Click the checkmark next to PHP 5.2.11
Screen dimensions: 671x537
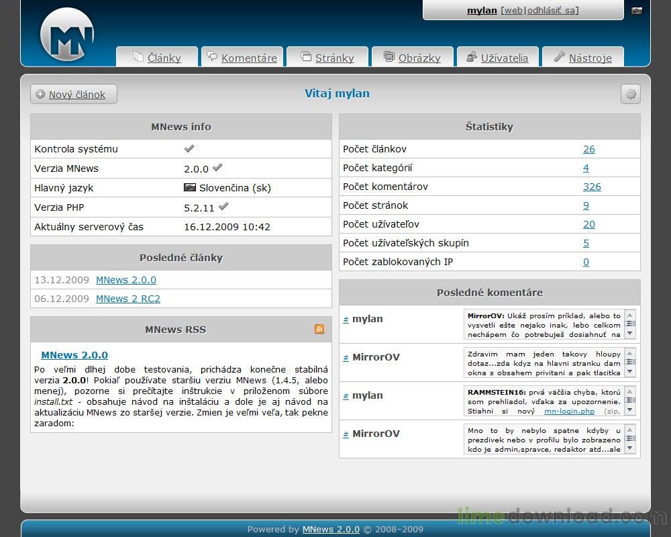click(x=223, y=206)
